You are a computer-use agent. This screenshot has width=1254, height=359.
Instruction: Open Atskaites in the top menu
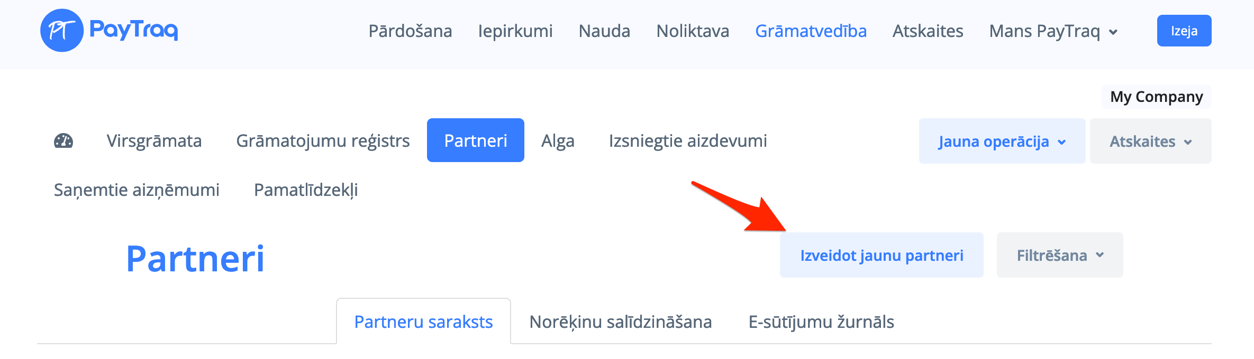click(x=928, y=31)
